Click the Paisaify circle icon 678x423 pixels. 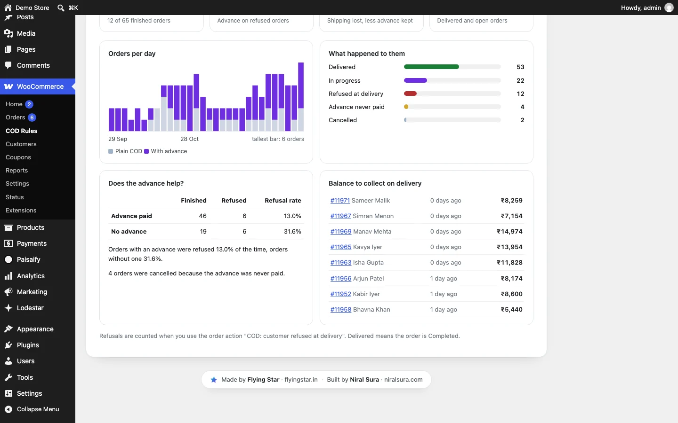[x=8, y=259]
